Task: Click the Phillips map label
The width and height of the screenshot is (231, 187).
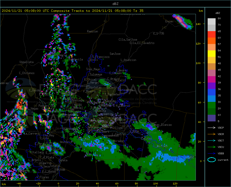Action: tap(116, 128)
